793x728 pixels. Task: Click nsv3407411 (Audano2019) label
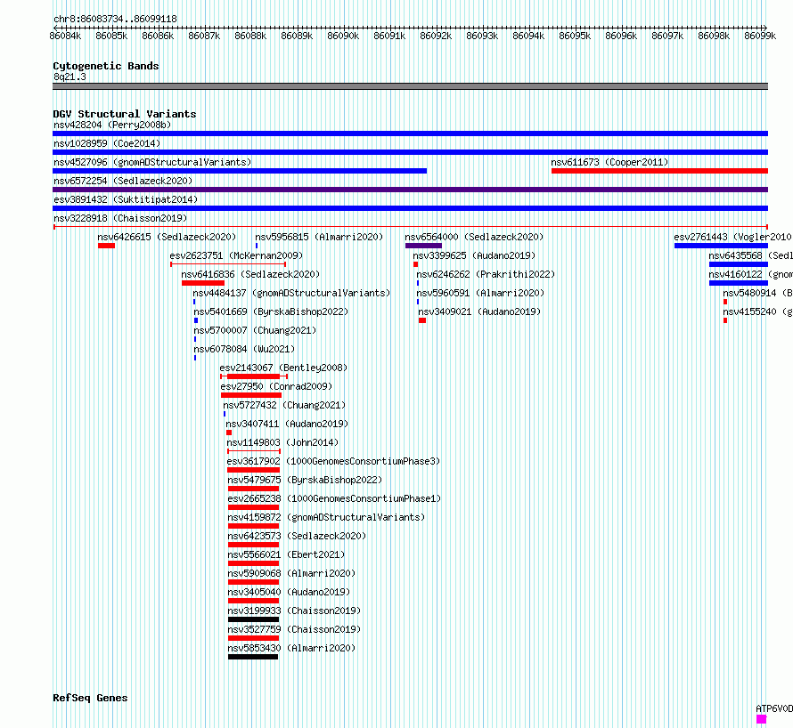[x=287, y=424]
